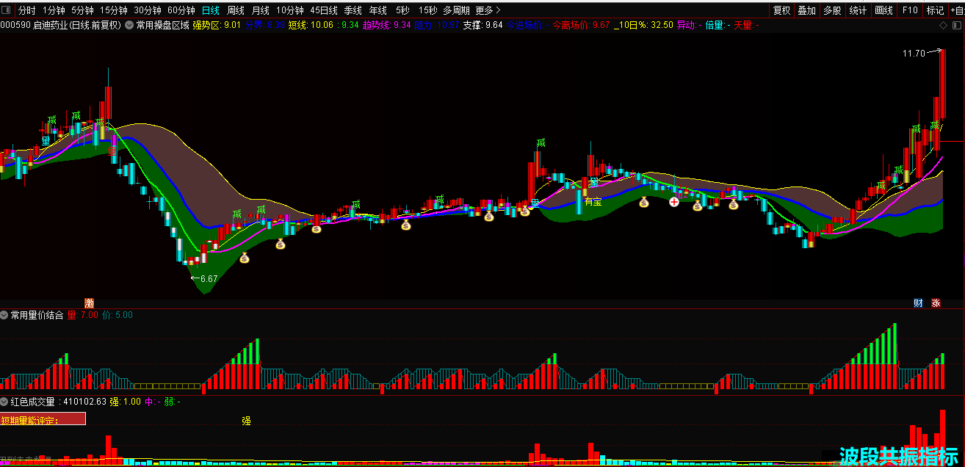Viewport: 965px width, 467px height.
Task: Click the money bag marker closest to the 6.67 low
Action: click(x=245, y=258)
